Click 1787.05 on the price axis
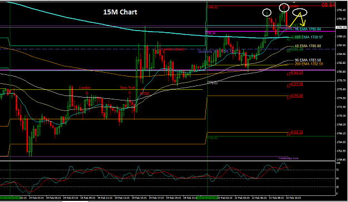Image resolution: width=348 pixels, height=202 pixels. coord(341,45)
